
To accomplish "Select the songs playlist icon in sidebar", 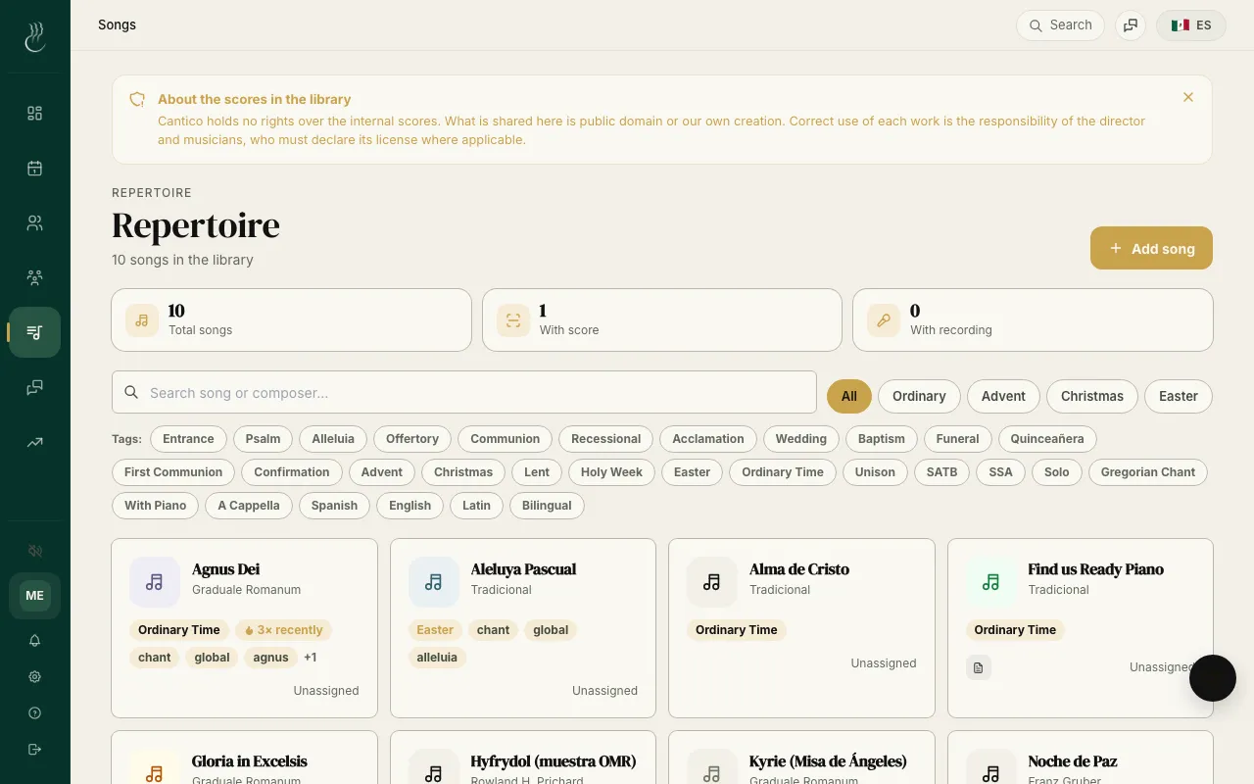I will (35, 332).
